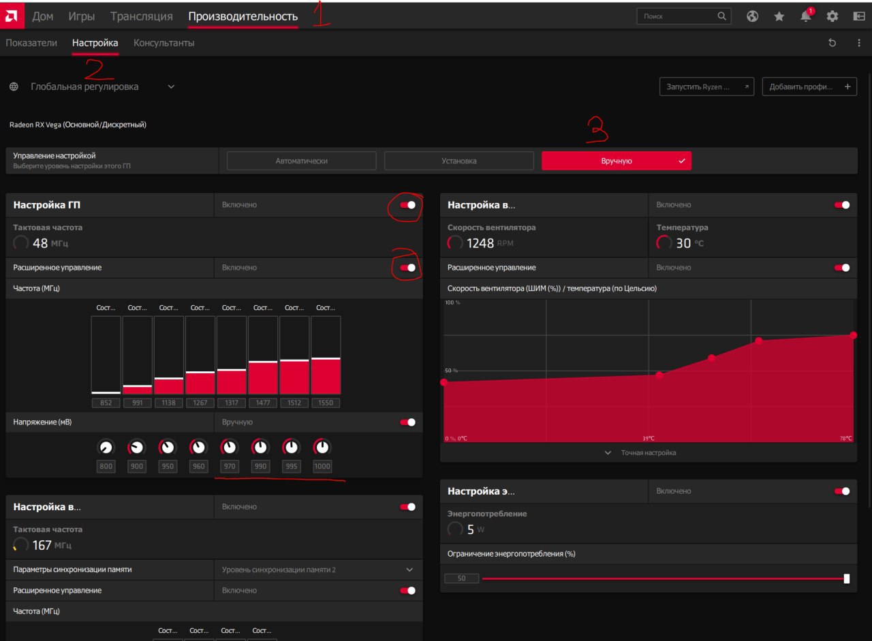The image size is (872, 641).
Task: Click globe icon beside Глобальная регулировка
Action: [14, 87]
